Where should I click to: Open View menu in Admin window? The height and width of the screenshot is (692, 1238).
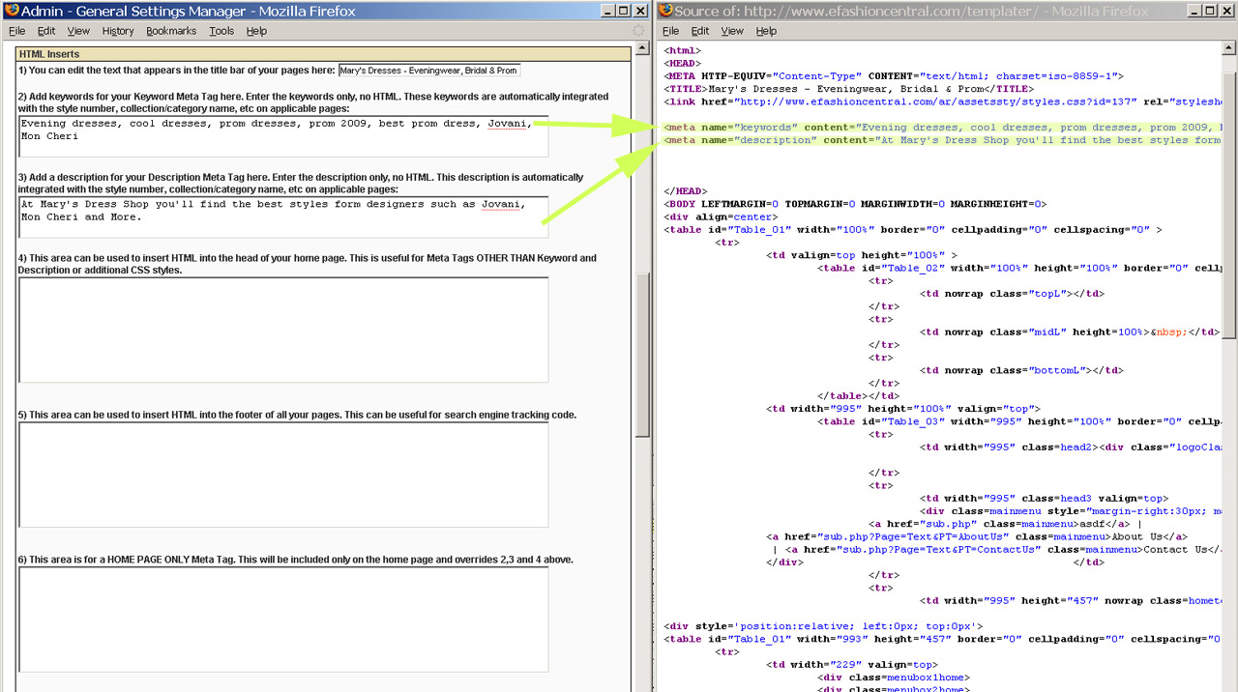click(78, 31)
